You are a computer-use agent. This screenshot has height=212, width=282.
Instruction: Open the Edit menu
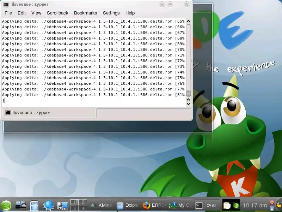pos(22,13)
